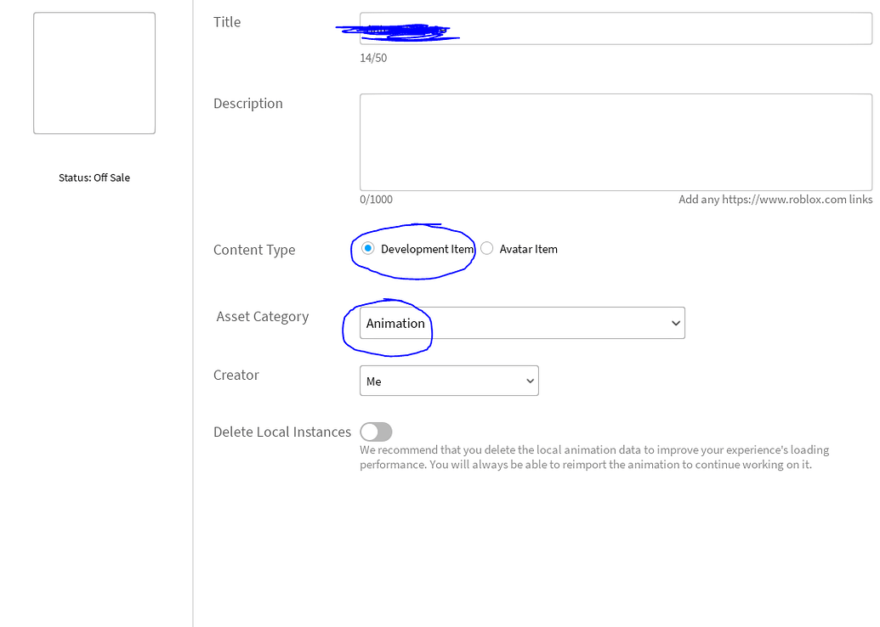Click the 14/50 title character counter
The image size is (880, 627).
point(373,59)
